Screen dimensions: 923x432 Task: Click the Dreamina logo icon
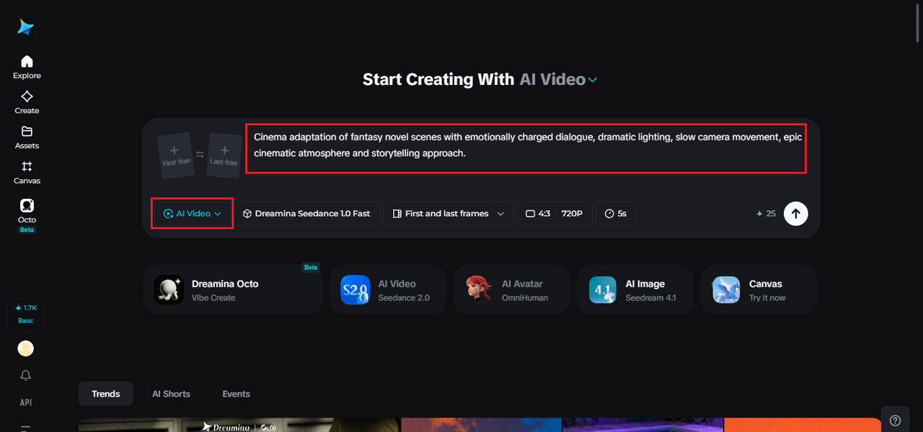(x=26, y=27)
